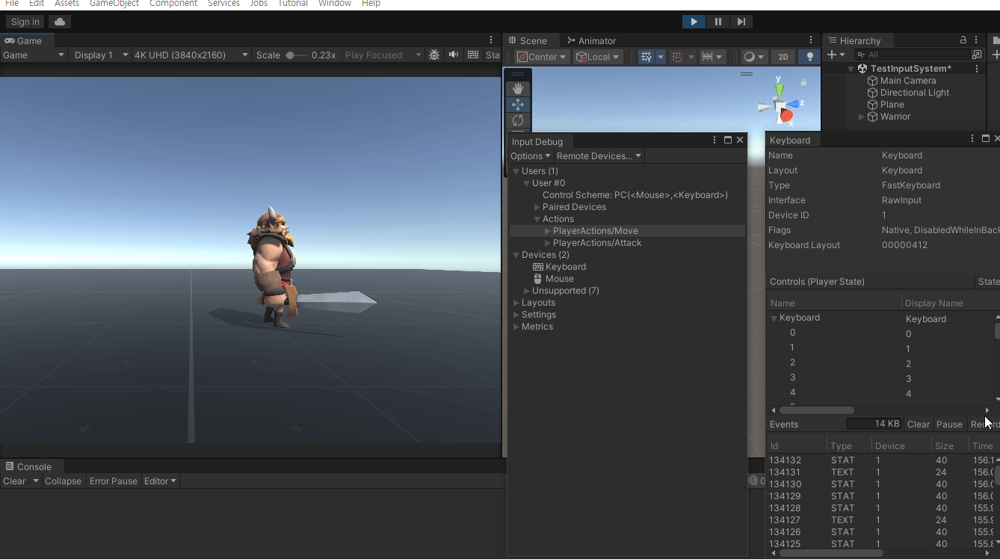Open Local handle rotation dropdown
This screenshot has height=559, width=1000.
(x=598, y=57)
